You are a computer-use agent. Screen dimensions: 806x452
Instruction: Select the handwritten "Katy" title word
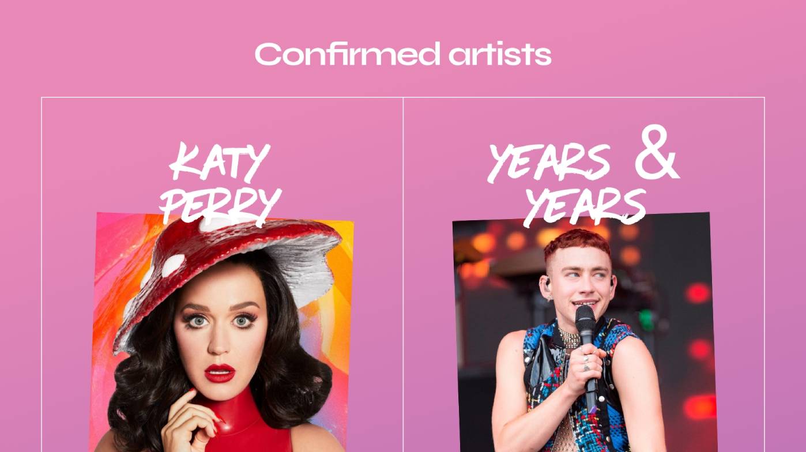tap(220, 161)
